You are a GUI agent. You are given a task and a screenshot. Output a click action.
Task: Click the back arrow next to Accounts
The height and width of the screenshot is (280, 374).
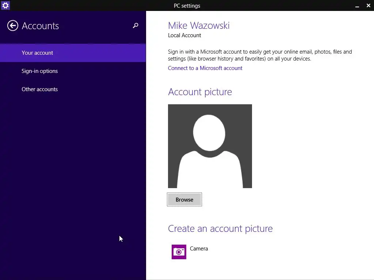pyautogui.click(x=13, y=26)
